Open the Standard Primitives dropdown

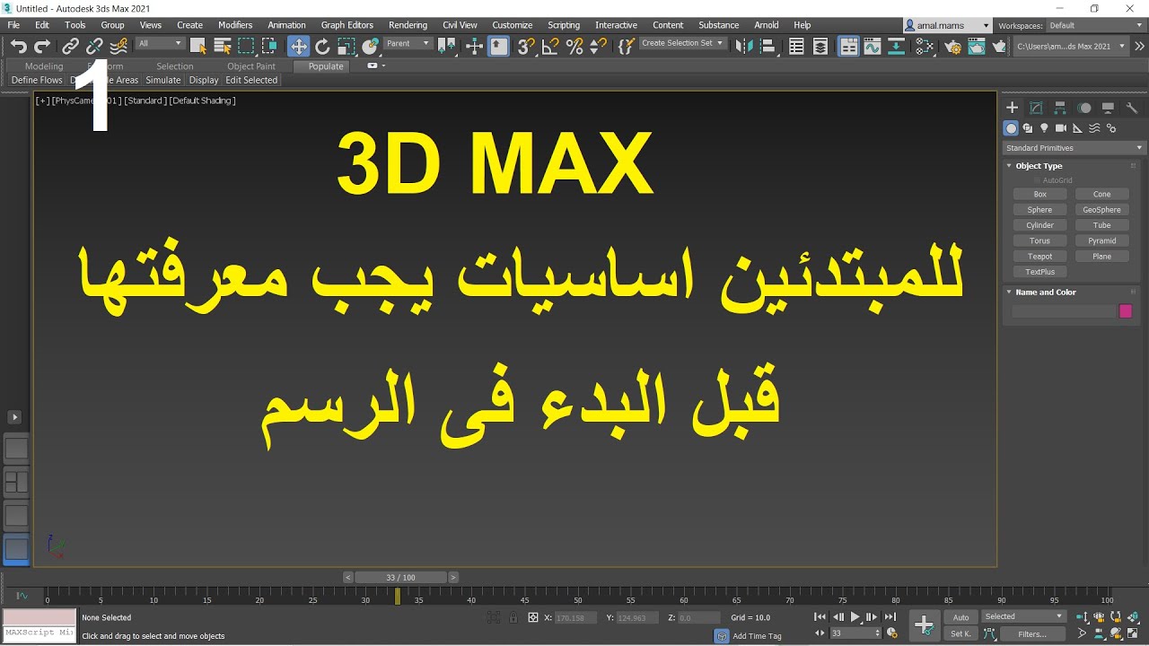1074,148
